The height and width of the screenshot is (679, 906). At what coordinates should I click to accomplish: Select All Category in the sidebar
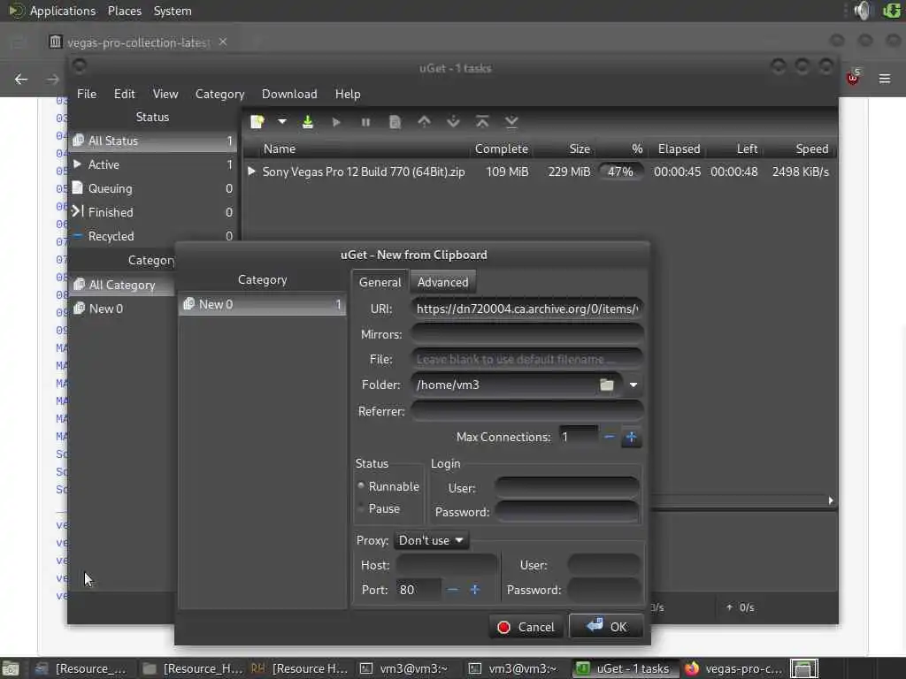122,285
